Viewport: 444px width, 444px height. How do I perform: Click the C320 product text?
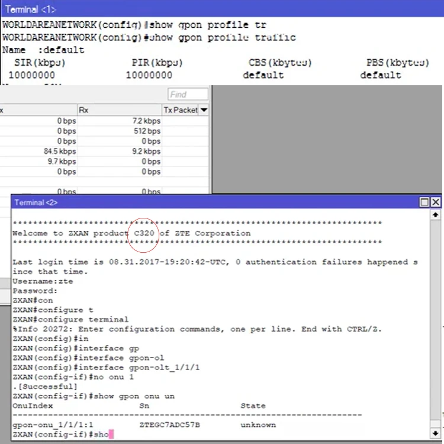[x=144, y=233]
